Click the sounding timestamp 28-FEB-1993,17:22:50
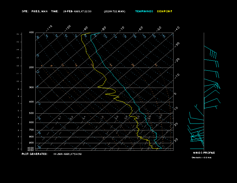Screen dimensions: 237x183 click(x=77, y=11)
